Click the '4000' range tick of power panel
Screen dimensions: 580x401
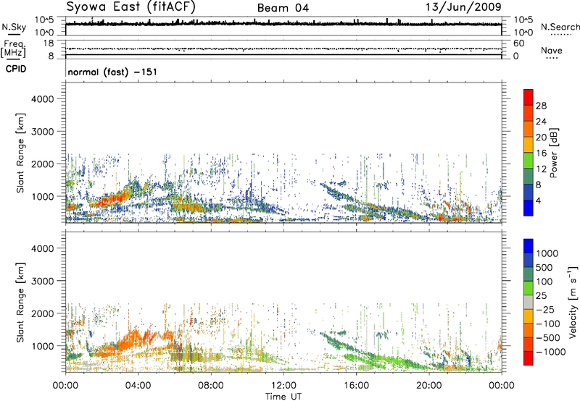(x=43, y=99)
